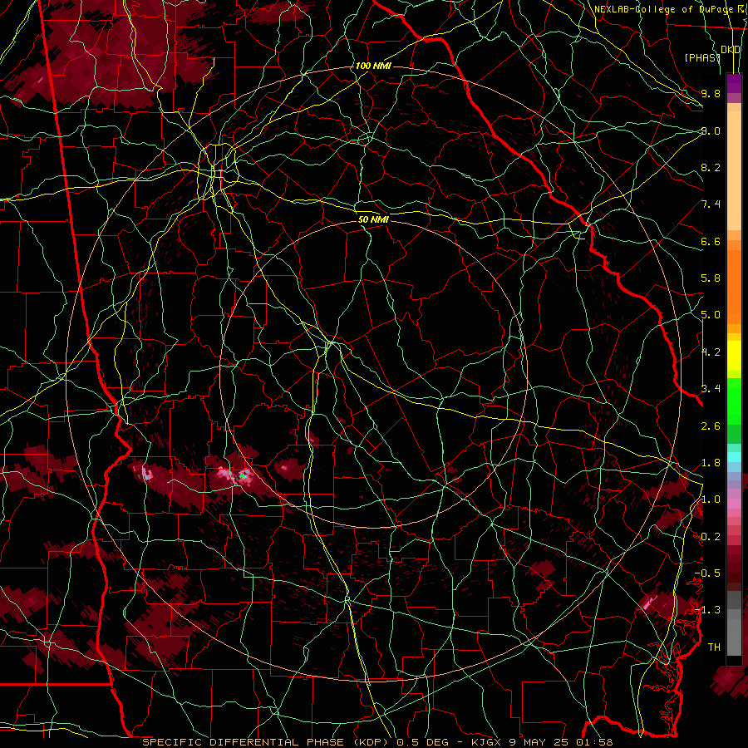Click the 8.2 scale label
Image resolution: width=748 pixels, height=748 pixels.
[711, 167]
